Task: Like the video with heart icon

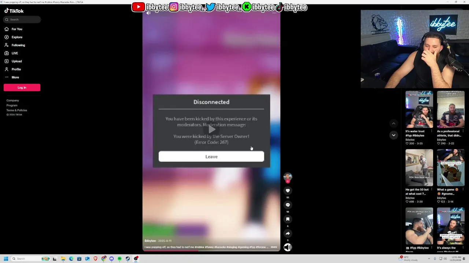Action: tap(288, 190)
